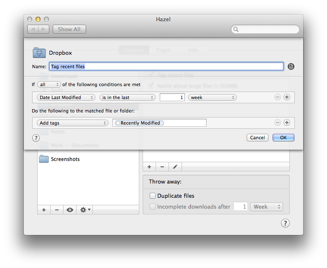Open the gear action menu for folders
327x268 pixels.
tap(85, 210)
